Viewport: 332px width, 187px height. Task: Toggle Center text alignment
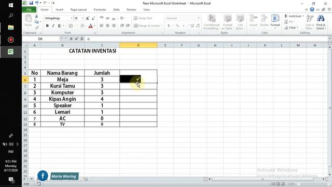(107, 25)
